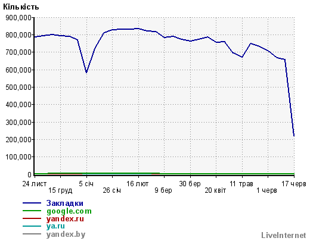Click the 17 черв date axis label
This screenshot has height=241, width=310.
(x=294, y=184)
